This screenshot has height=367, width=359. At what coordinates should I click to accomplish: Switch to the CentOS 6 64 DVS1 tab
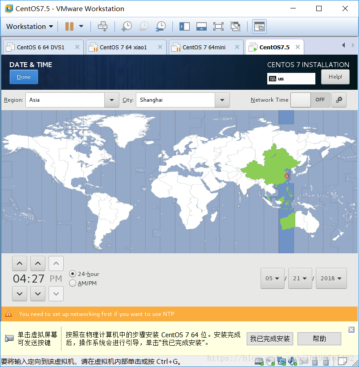[x=41, y=47]
